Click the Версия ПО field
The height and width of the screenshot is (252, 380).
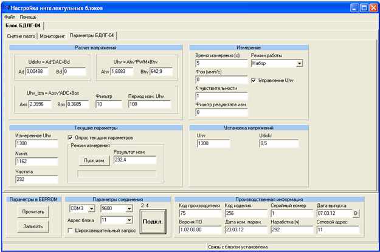click(x=201, y=230)
